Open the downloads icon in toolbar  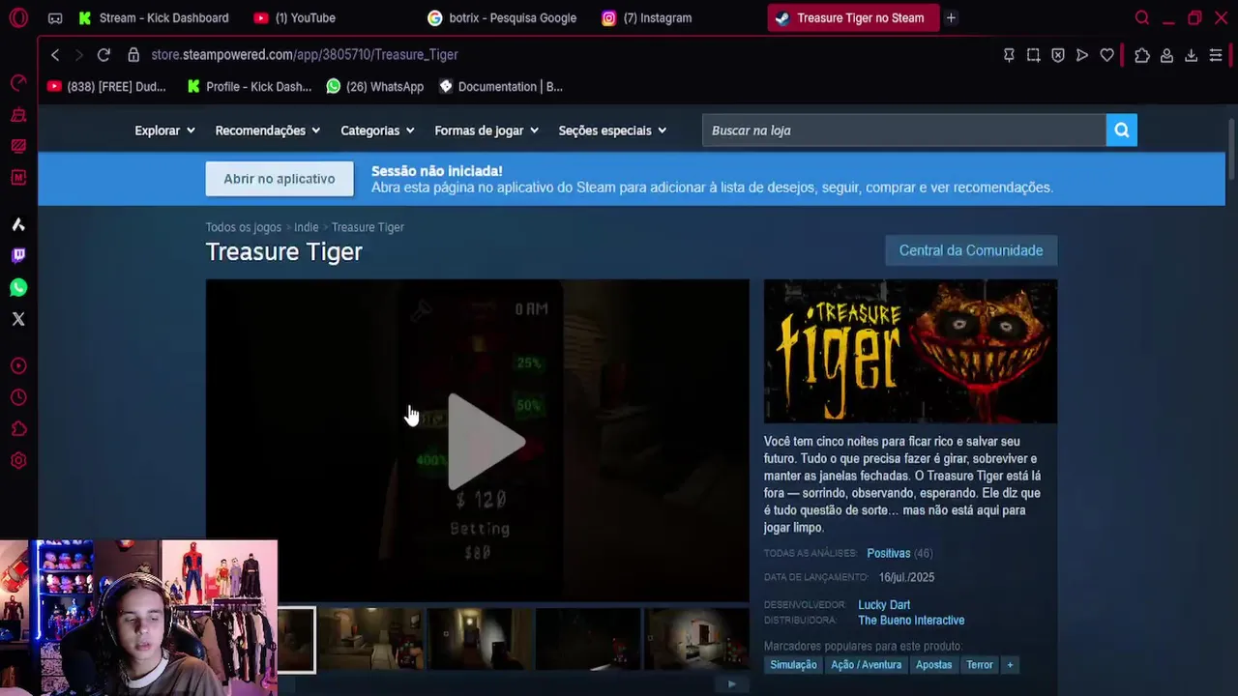1191,55
